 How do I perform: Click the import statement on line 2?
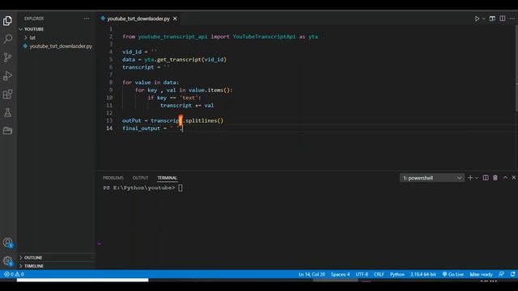click(220, 36)
